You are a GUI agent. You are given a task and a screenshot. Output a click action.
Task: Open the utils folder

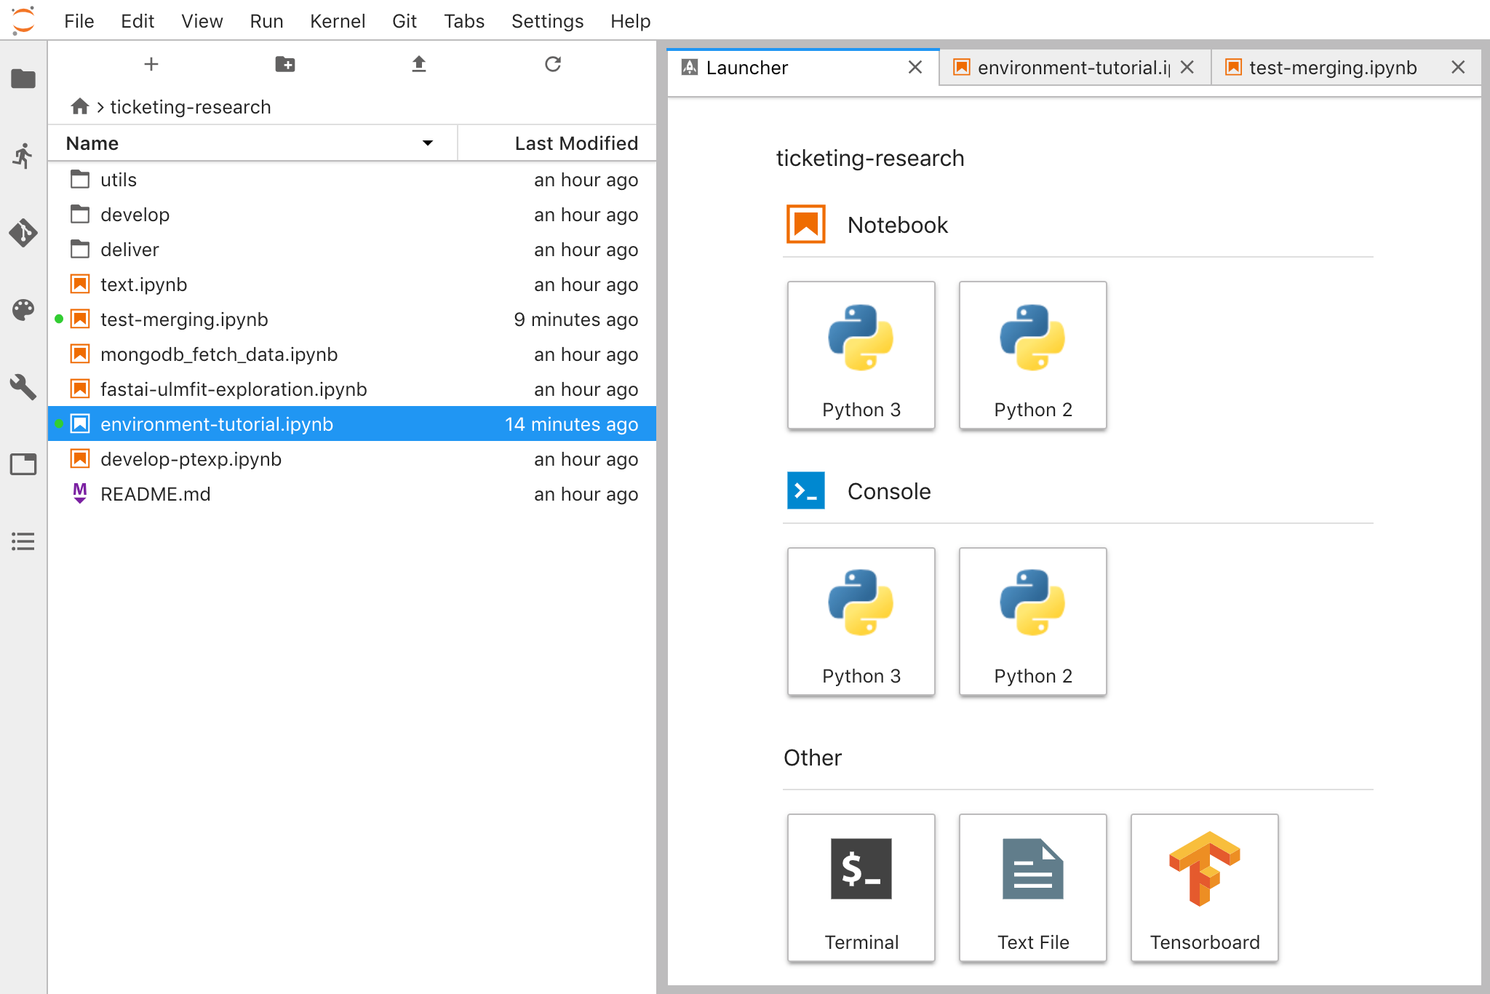click(119, 180)
